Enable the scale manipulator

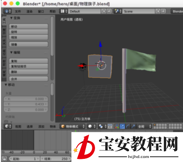pos(133,126)
